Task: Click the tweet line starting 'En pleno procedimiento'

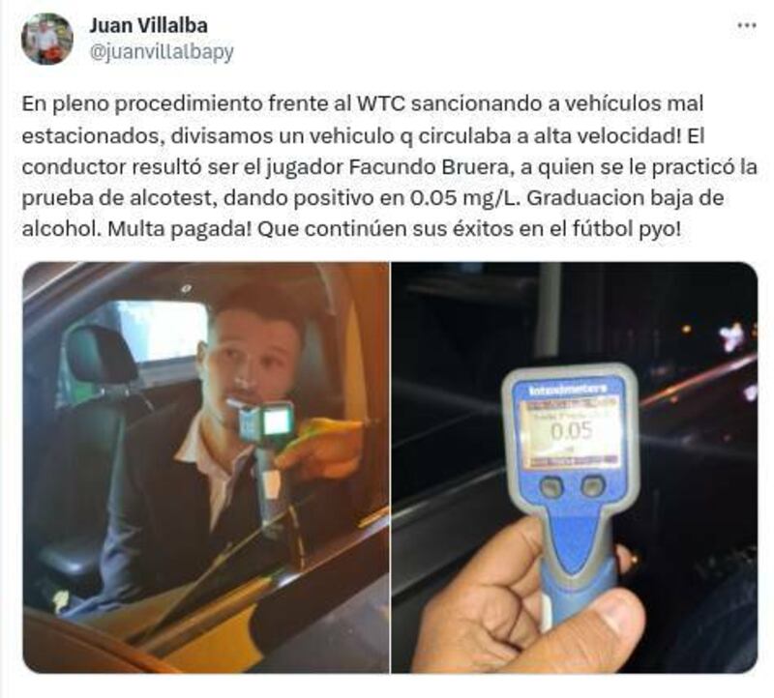Action: [363, 104]
